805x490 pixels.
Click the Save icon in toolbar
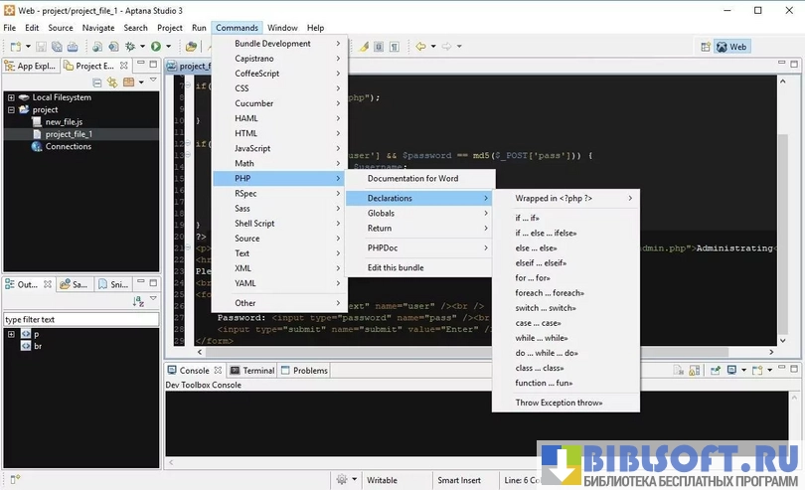click(41, 47)
